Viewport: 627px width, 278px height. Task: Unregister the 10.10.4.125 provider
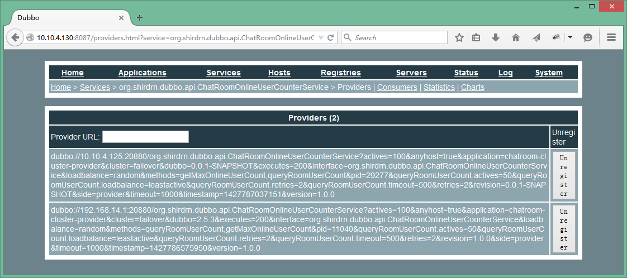pyautogui.click(x=563, y=175)
